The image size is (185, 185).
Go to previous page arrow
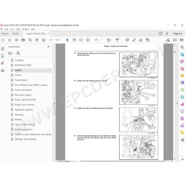tap(37, 40)
